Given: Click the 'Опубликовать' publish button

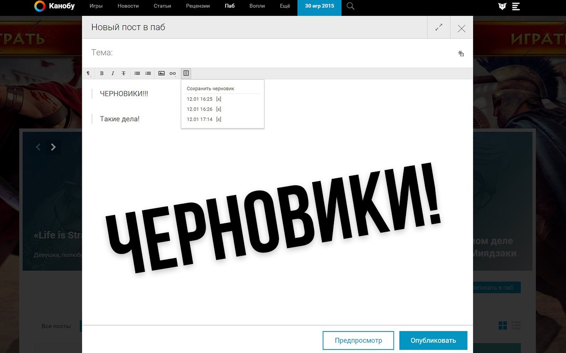Looking at the screenshot, I should pos(433,340).
